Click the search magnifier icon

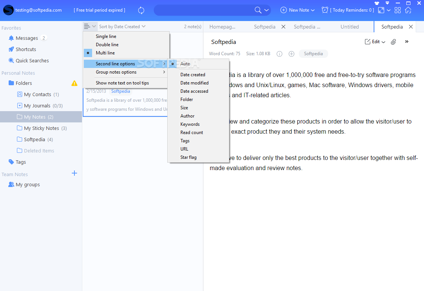tap(258, 10)
